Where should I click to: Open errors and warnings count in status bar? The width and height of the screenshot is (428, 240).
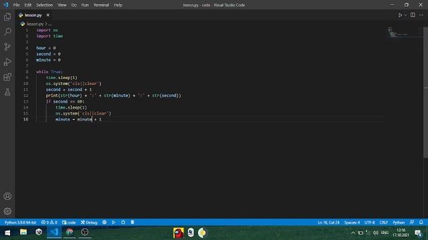(x=49, y=222)
